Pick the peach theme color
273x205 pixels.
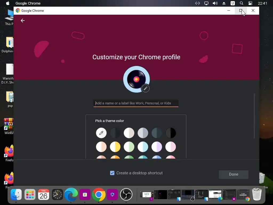101,147
